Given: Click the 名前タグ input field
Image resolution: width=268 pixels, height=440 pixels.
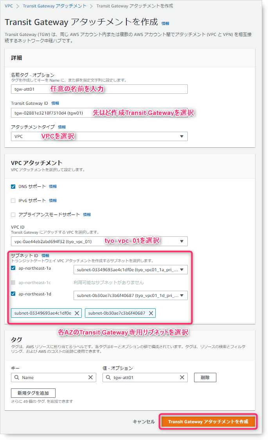Looking at the screenshot, I should tap(99, 89).
